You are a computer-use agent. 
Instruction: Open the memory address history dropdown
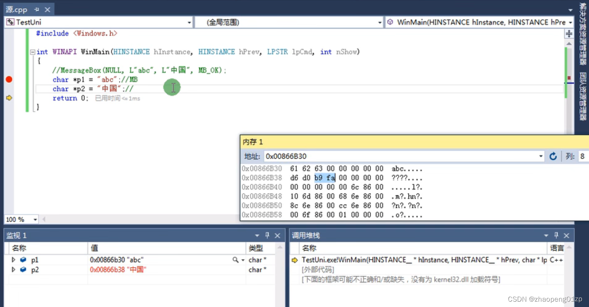point(540,156)
